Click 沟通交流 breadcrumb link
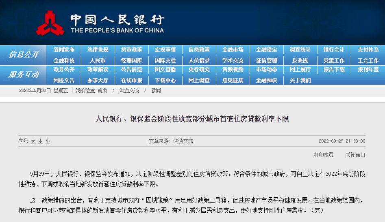The image size is (385, 222). point(129,91)
